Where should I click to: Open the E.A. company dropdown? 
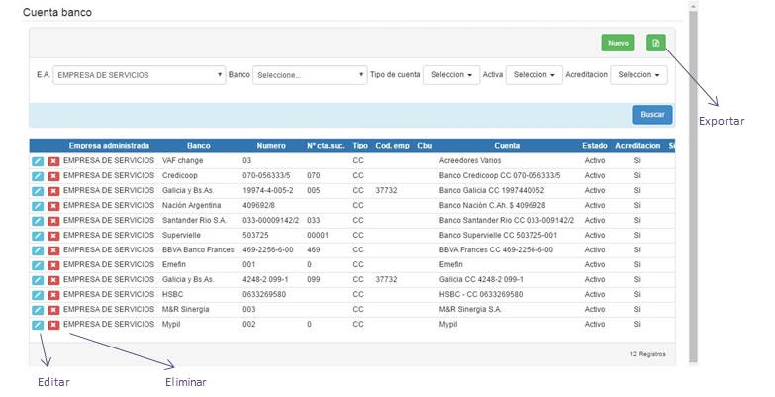tap(140, 75)
